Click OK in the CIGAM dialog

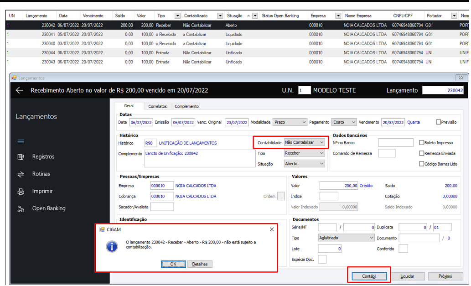[x=173, y=264]
